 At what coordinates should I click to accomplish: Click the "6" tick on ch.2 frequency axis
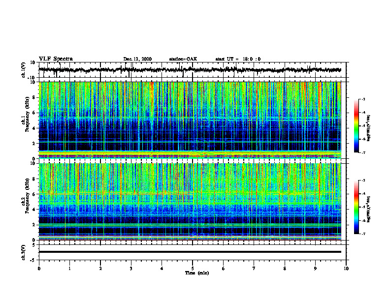click(x=34, y=194)
